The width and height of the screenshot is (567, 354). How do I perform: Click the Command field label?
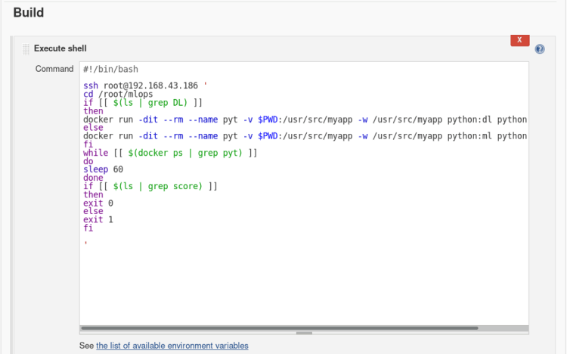[x=54, y=69]
